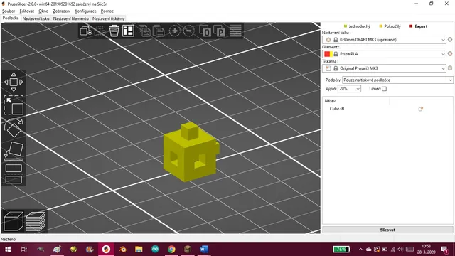Open the Prusa PLA filament dropdown
The image size is (455, 256).
click(384, 54)
